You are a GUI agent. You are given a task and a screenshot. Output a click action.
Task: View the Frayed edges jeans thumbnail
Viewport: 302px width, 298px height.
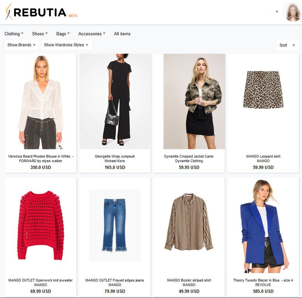tap(115, 225)
